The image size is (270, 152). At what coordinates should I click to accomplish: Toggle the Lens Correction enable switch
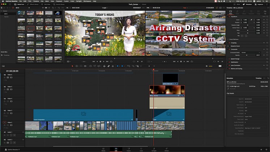point(229,65)
